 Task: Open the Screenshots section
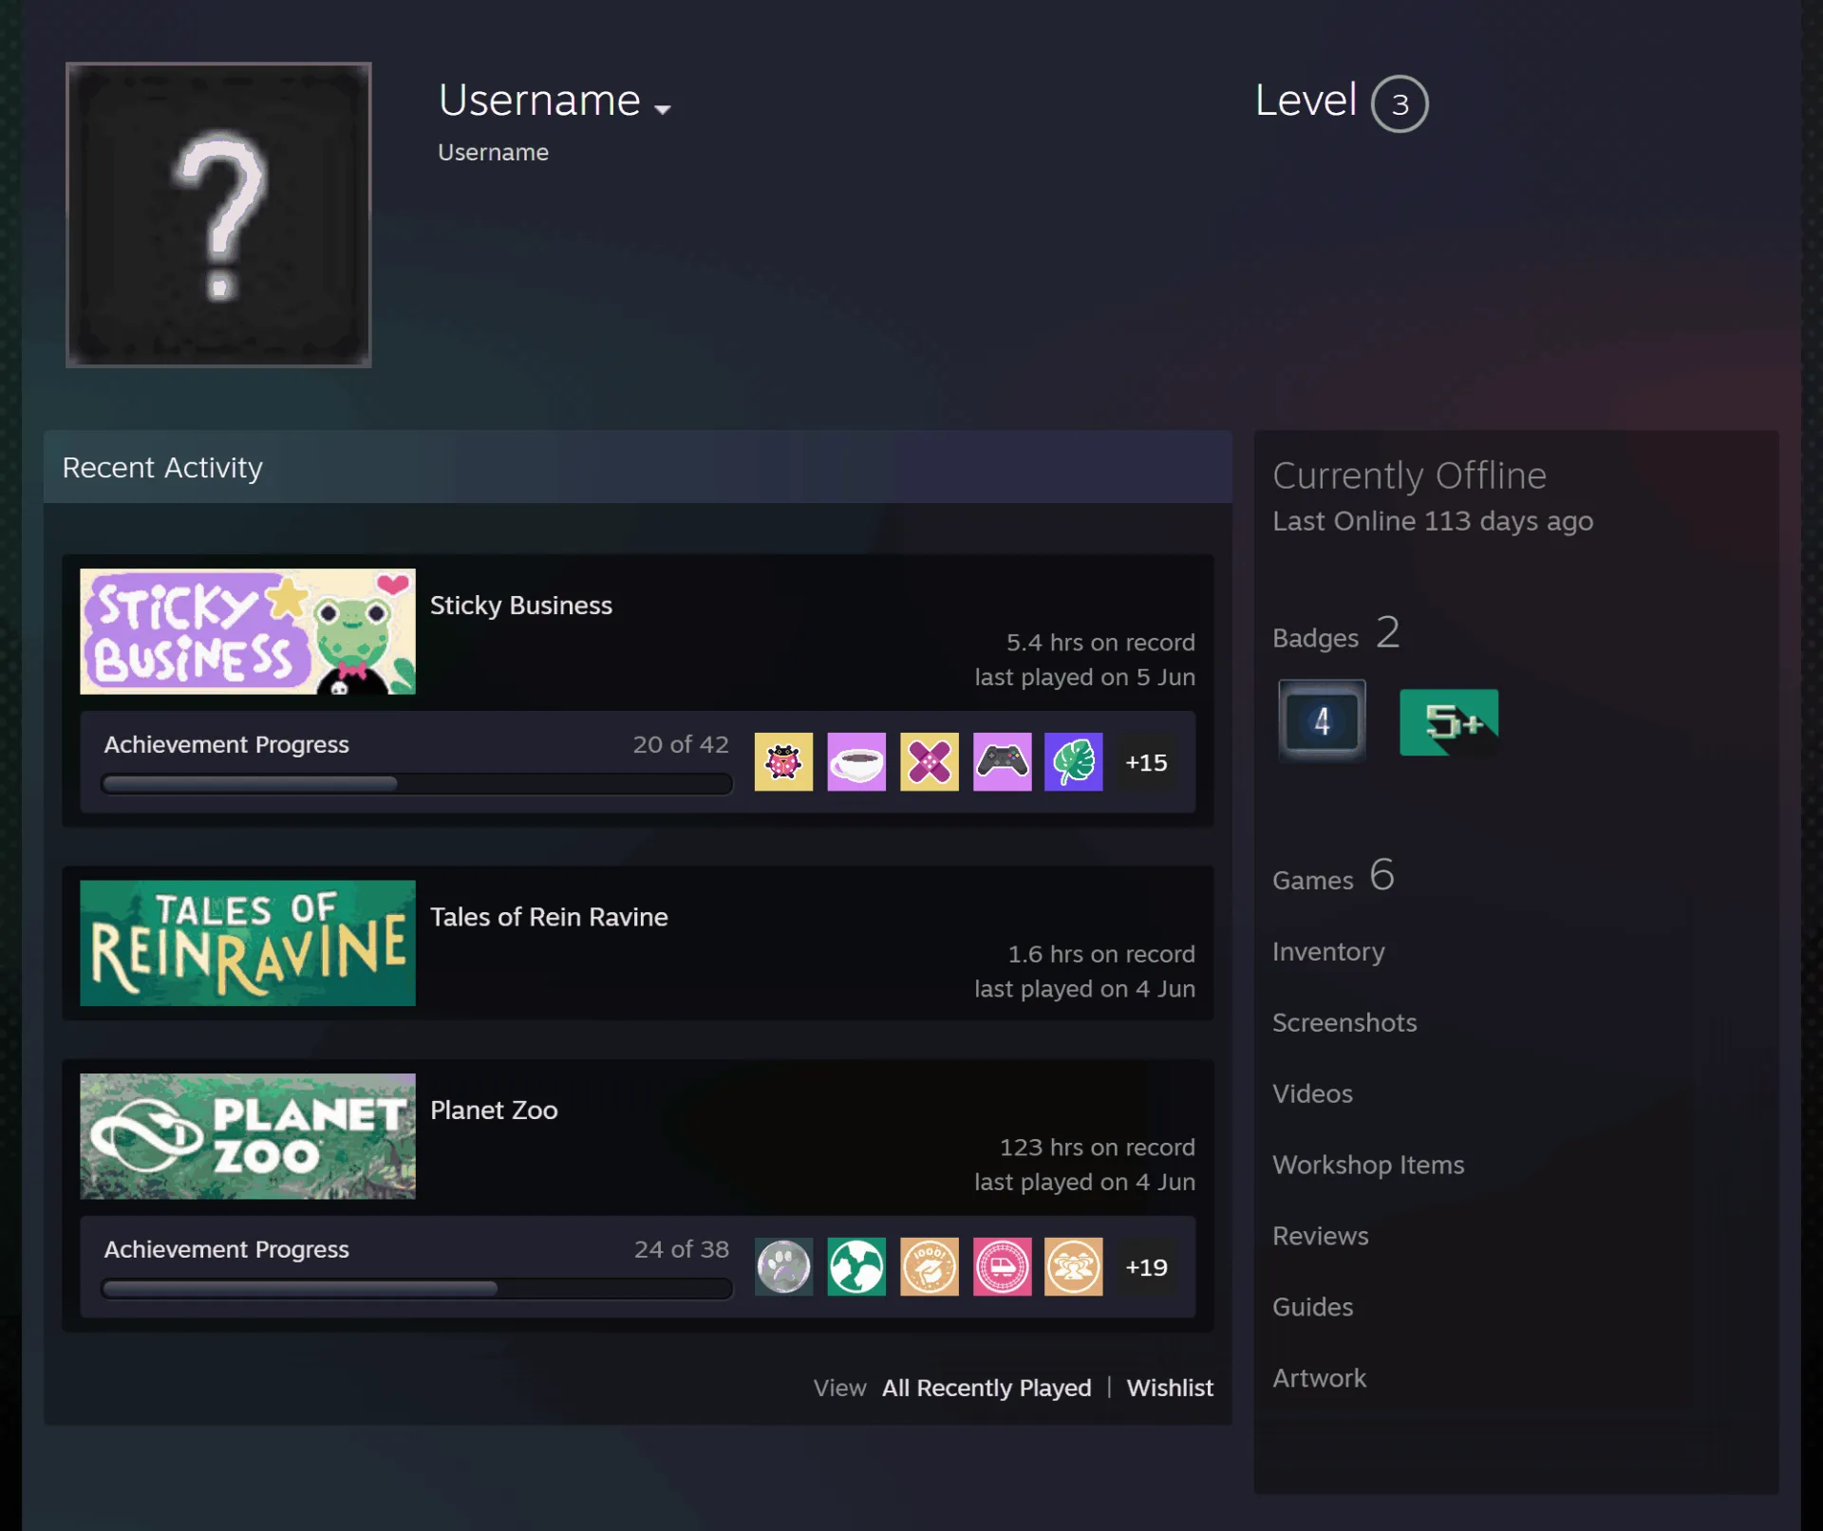[1344, 1022]
